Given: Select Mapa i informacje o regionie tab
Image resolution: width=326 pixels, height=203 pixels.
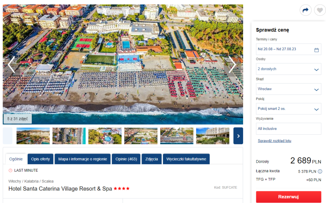Looking at the screenshot, I should coord(83,159).
